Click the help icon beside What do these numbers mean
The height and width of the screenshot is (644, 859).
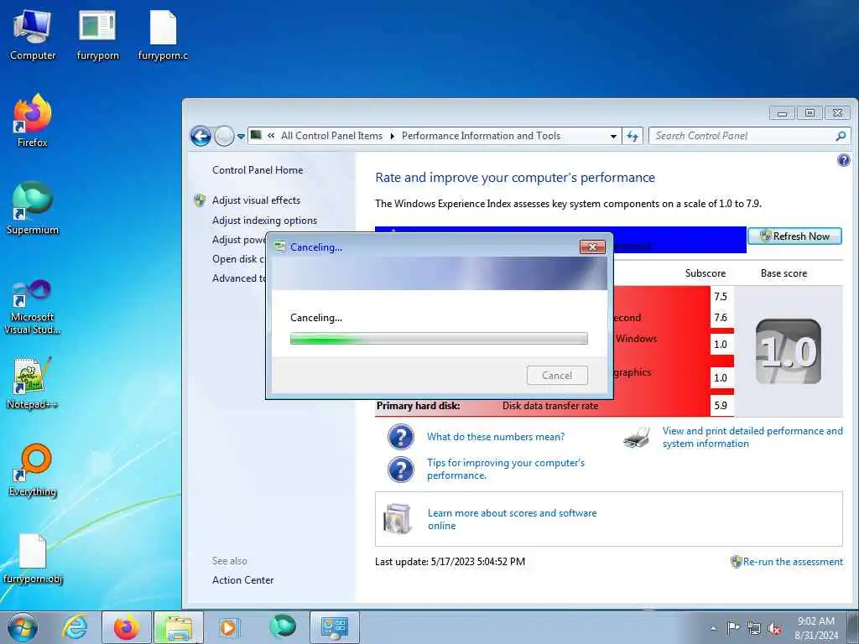click(401, 437)
